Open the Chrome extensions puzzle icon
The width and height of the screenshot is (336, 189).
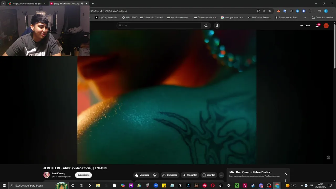coord(310,11)
